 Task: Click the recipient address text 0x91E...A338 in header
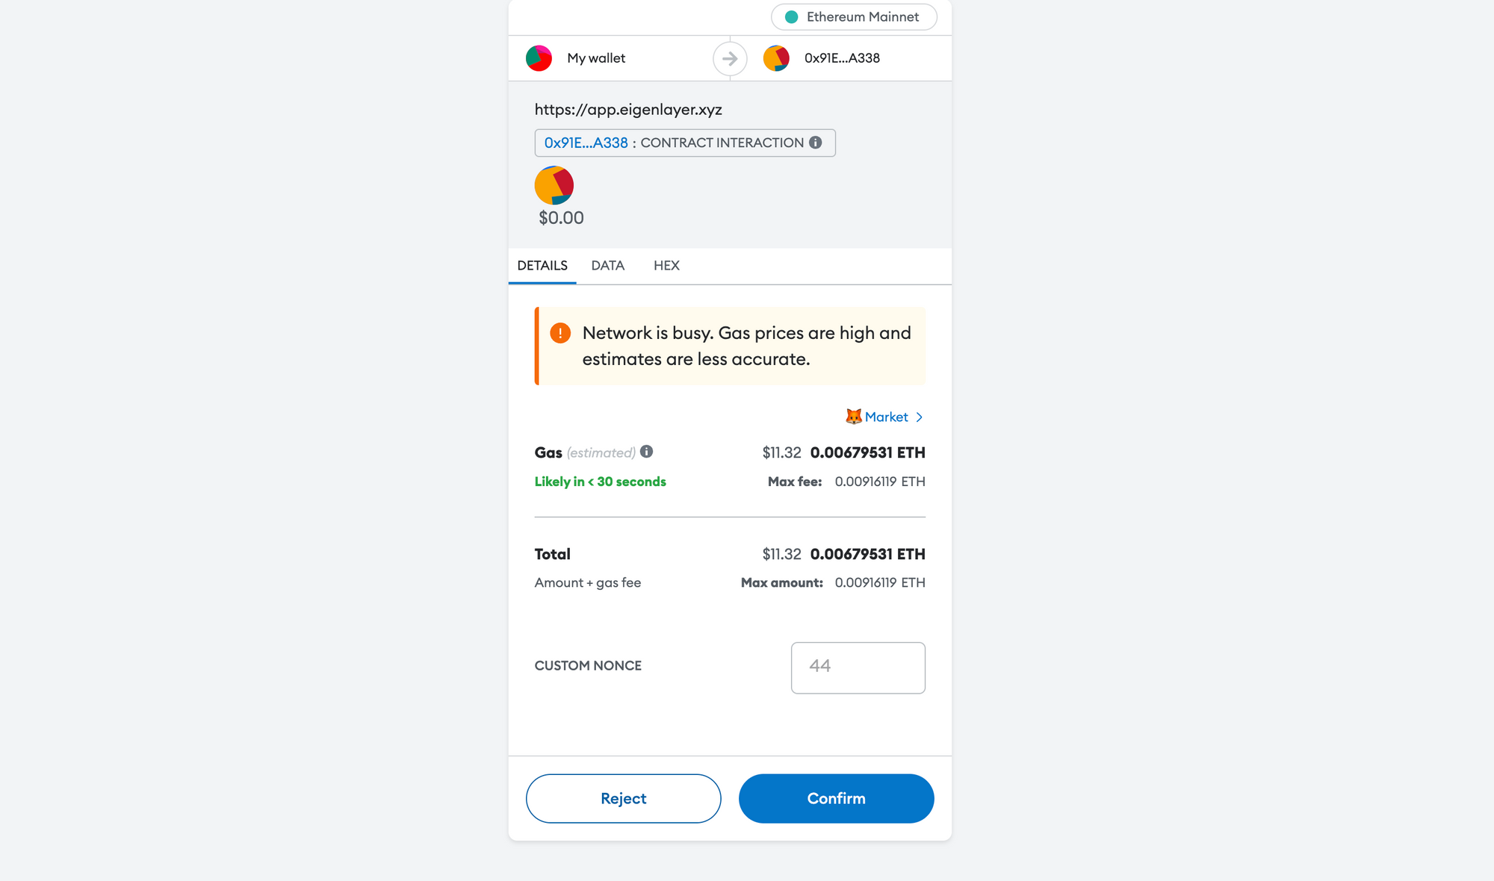point(842,58)
